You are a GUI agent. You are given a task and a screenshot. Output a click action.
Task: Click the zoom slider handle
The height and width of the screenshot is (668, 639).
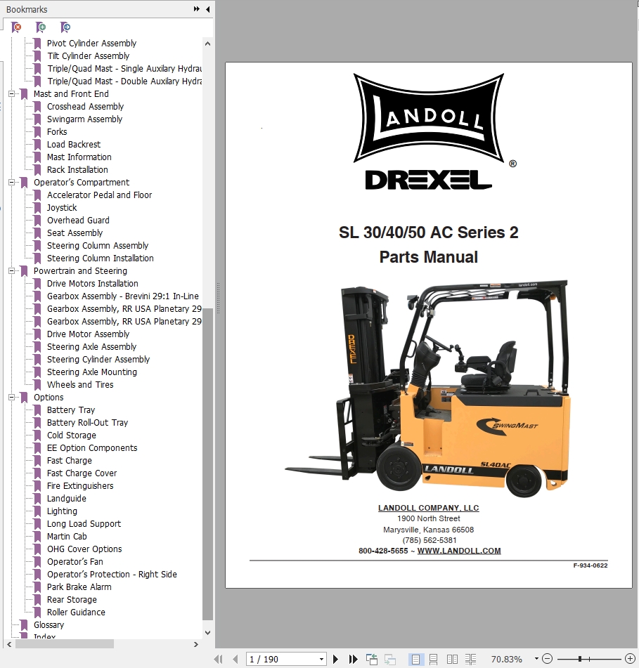coord(580,659)
